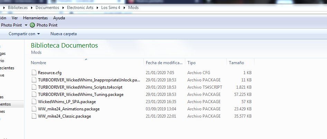Viewport: 327px width, 139px height.
Task: Click the 11 KB size cell
Action: click(246, 80)
